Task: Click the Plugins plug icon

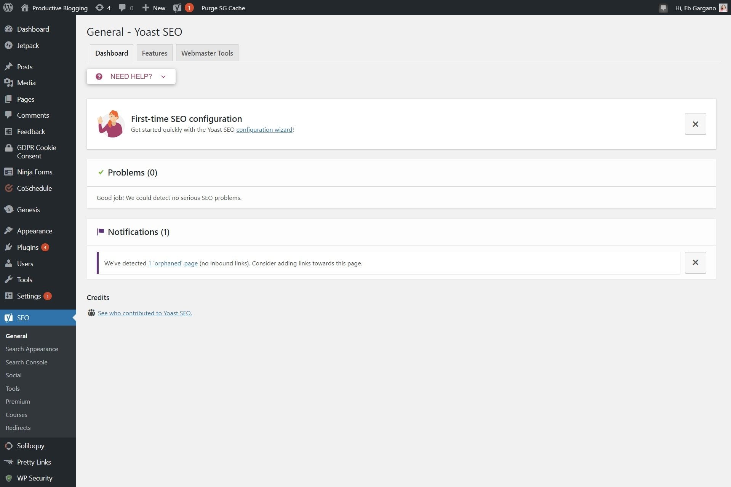Action: coord(8,247)
